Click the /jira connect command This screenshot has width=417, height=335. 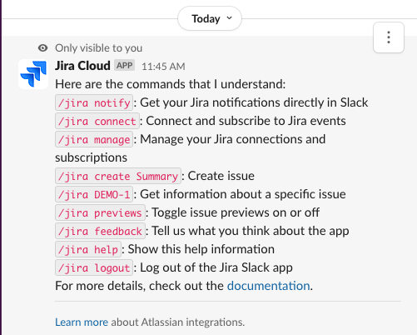[97, 121]
